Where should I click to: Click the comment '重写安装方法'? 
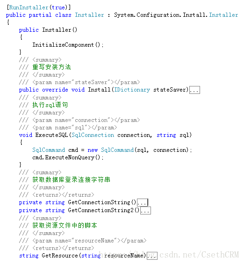(x=51, y=67)
